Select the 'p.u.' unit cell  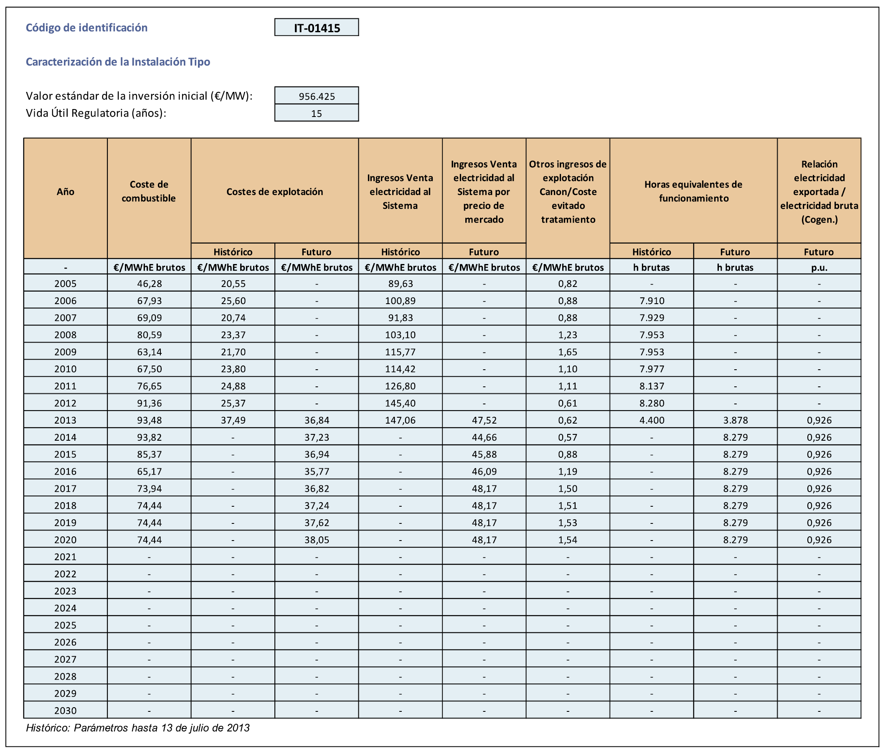tap(819, 267)
